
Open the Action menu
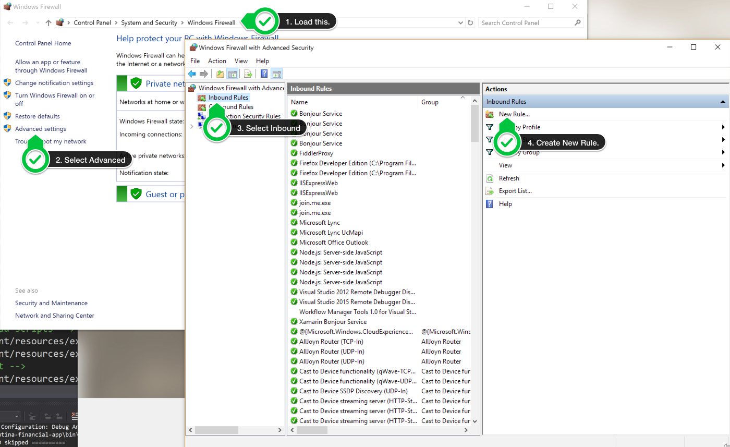click(x=217, y=61)
